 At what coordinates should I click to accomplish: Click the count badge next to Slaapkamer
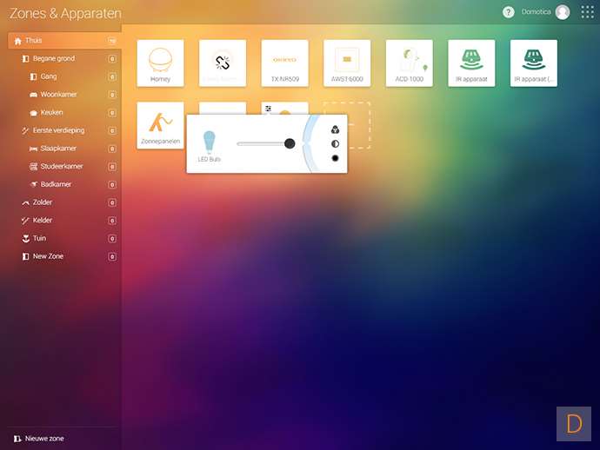coord(112,149)
